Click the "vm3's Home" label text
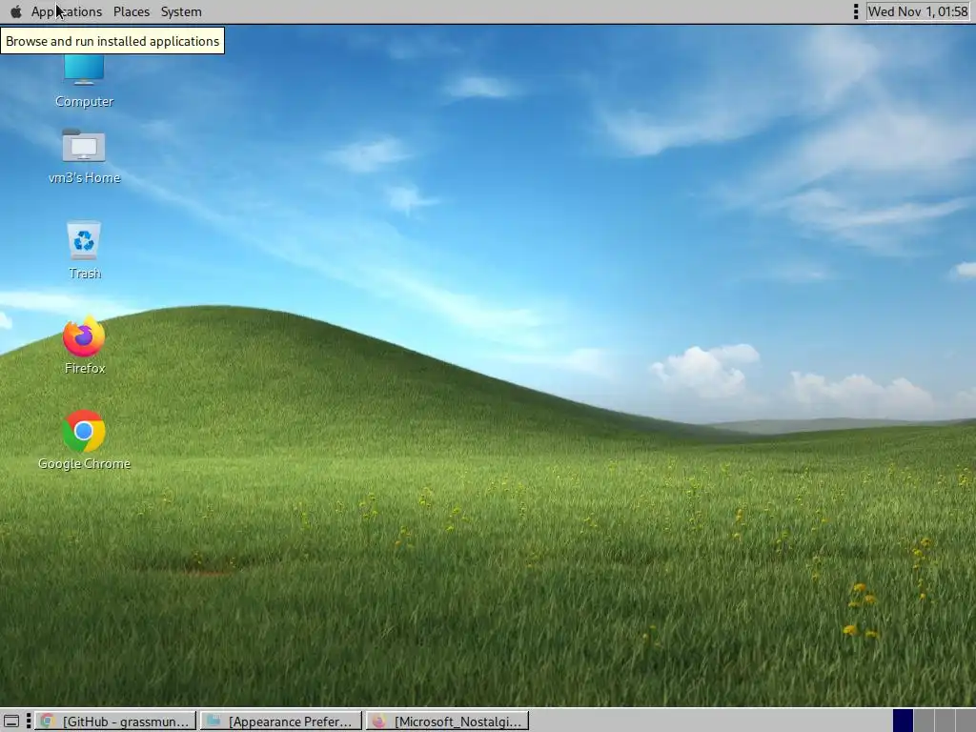Image resolution: width=976 pixels, height=732 pixels. [84, 178]
